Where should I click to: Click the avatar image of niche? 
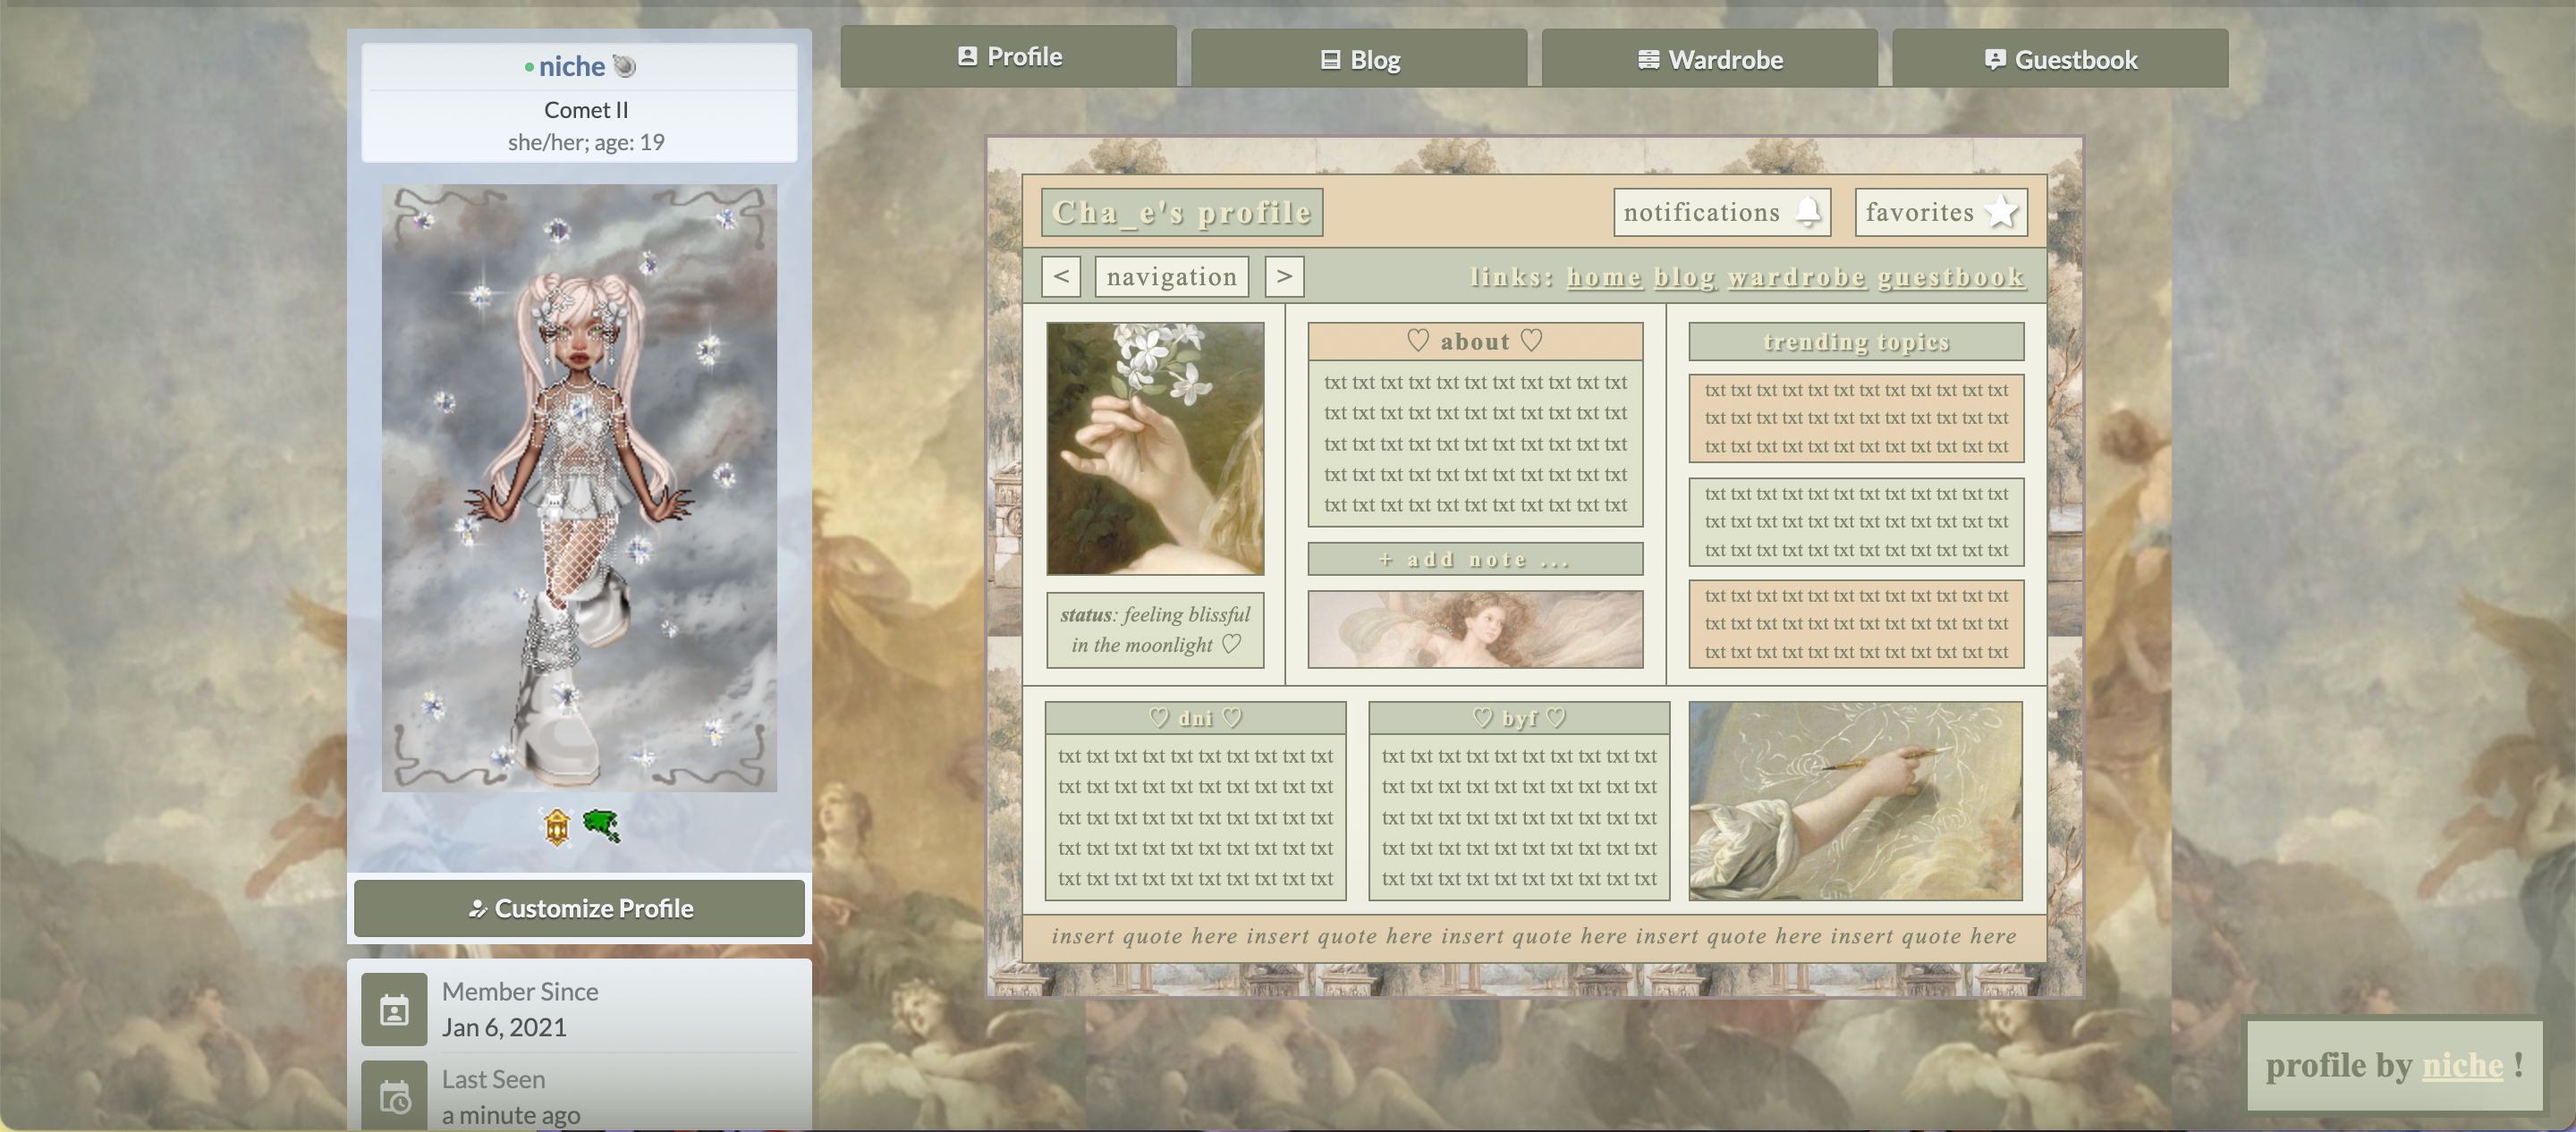click(x=579, y=488)
